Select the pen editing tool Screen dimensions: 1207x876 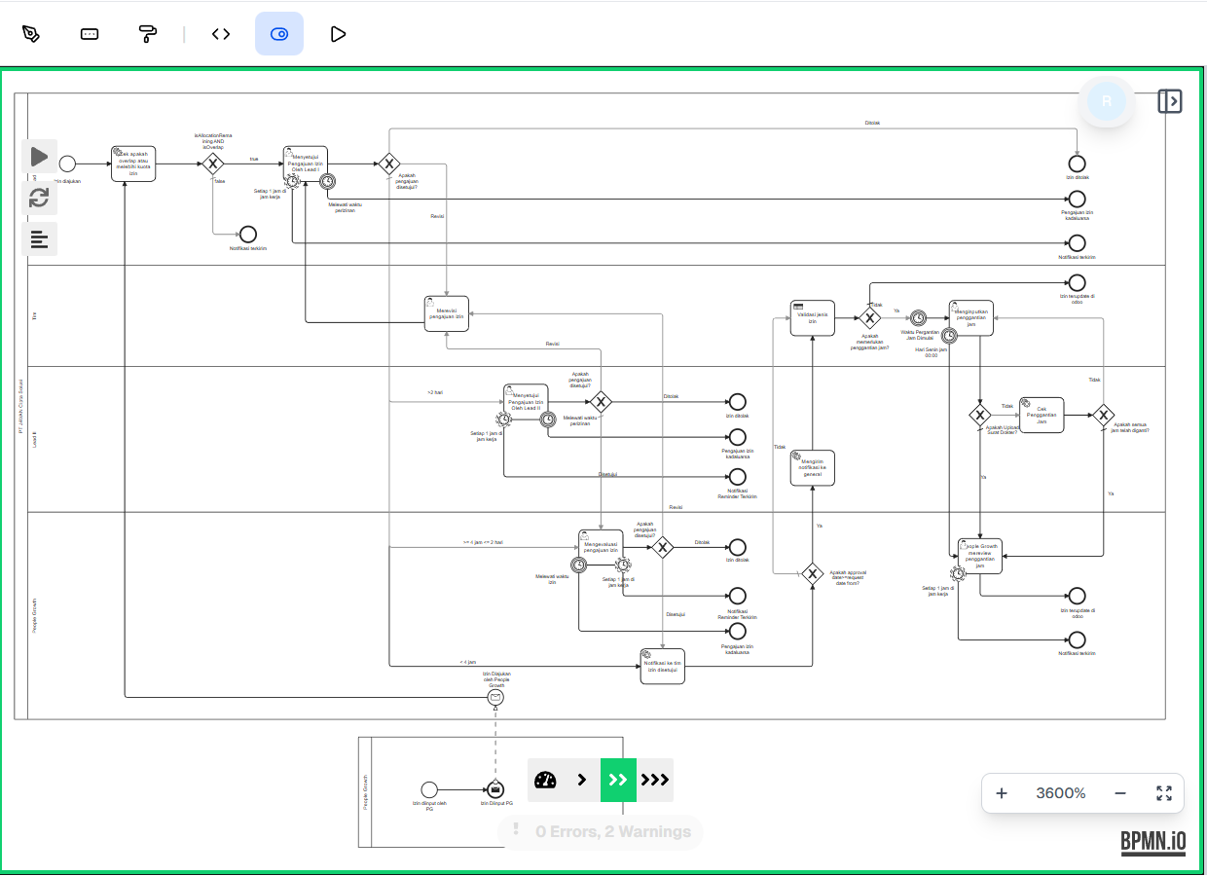click(x=31, y=33)
